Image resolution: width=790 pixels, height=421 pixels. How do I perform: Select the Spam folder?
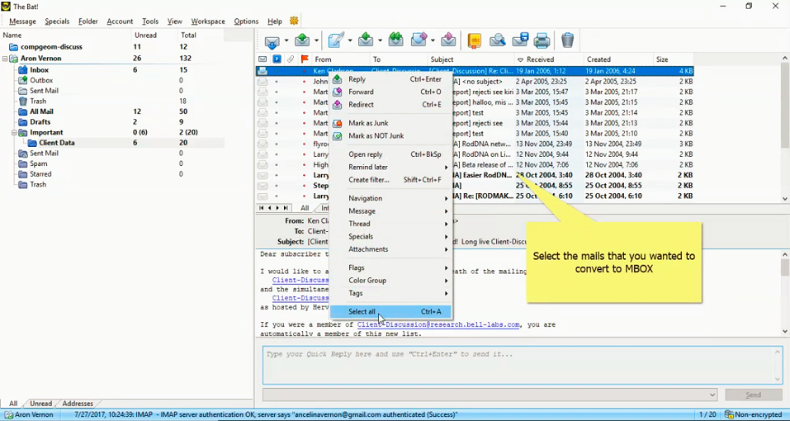point(38,163)
